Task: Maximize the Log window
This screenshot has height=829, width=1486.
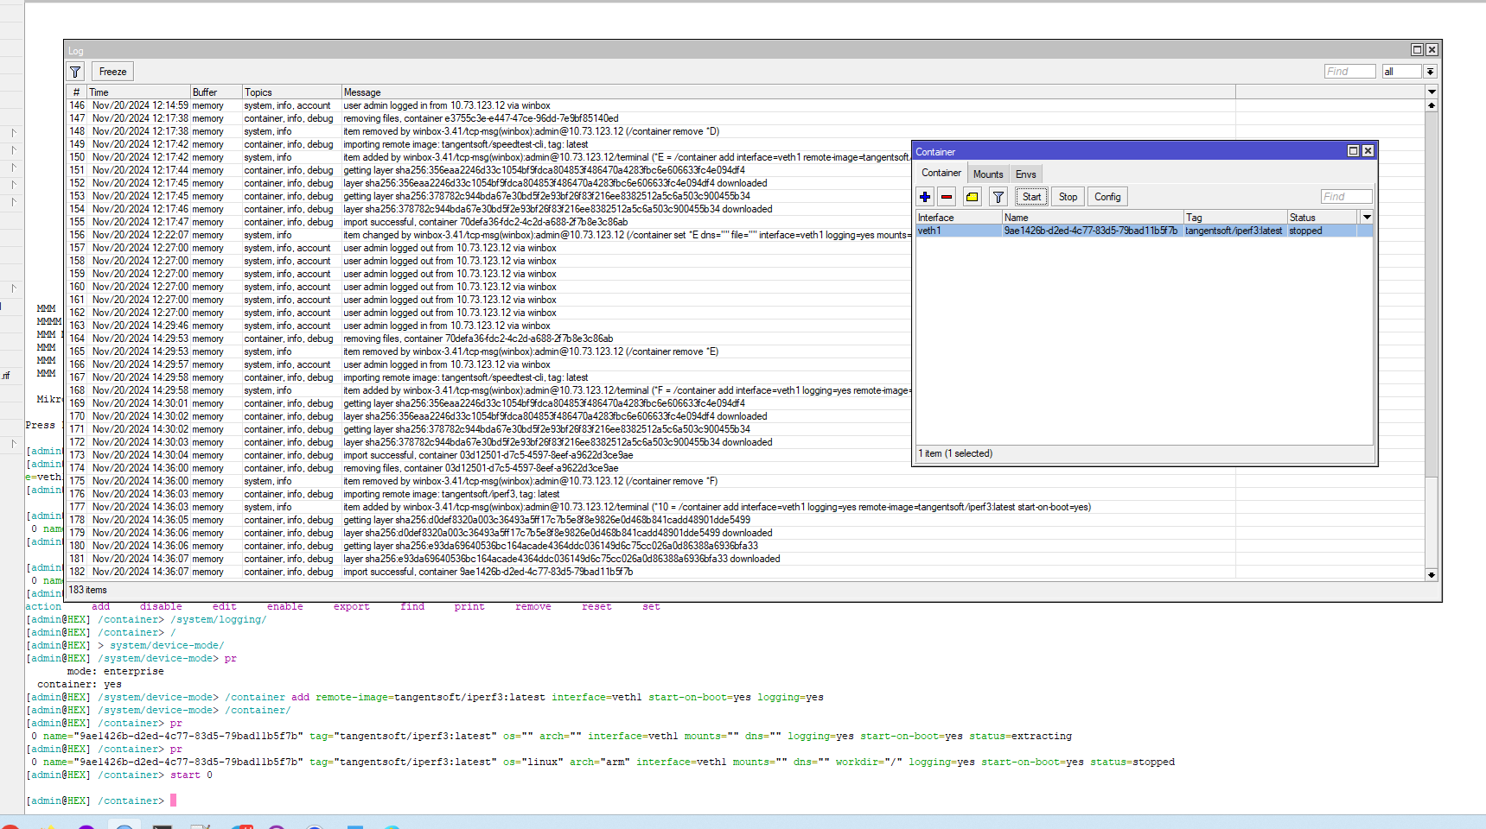Action: [x=1417, y=50]
